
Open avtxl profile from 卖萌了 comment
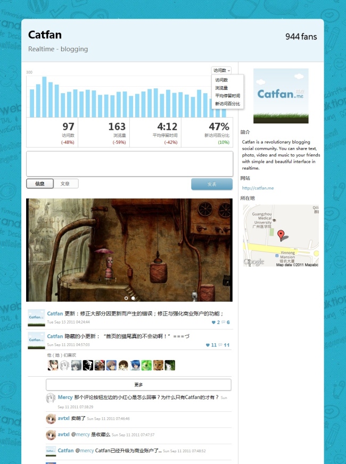(63, 418)
